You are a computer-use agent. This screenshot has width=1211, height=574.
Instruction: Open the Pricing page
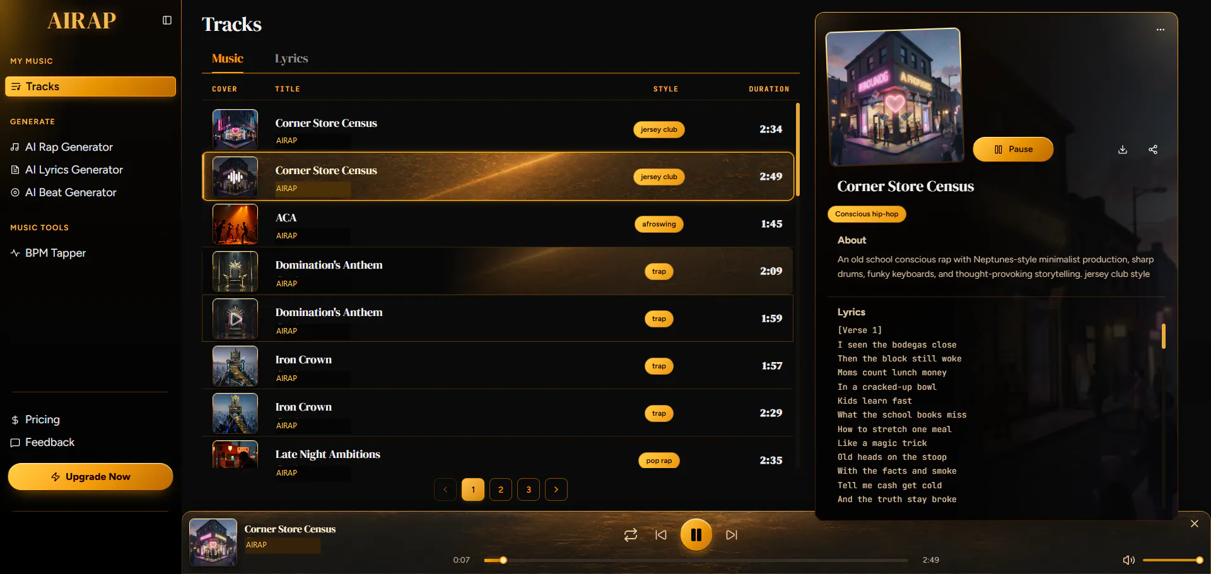[x=35, y=419]
